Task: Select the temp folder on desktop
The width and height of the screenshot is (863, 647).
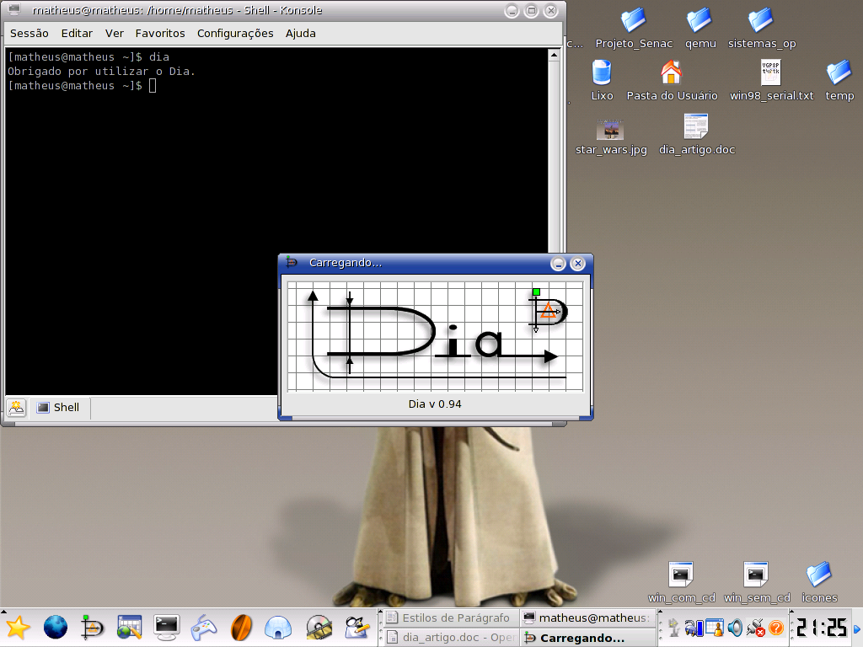Action: coord(839,80)
